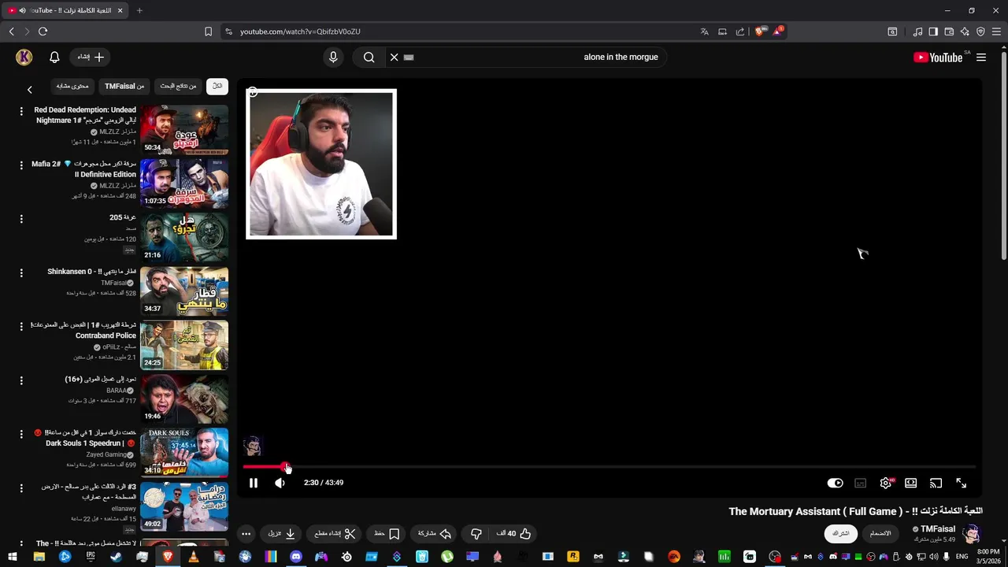The image size is (1008, 567).
Task: Open options menu for Contraband Police video
Action: coord(21,326)
